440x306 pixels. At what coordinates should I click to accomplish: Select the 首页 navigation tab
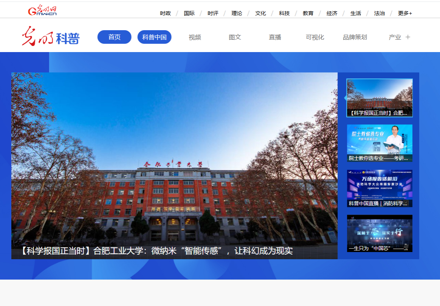[114, 37]
